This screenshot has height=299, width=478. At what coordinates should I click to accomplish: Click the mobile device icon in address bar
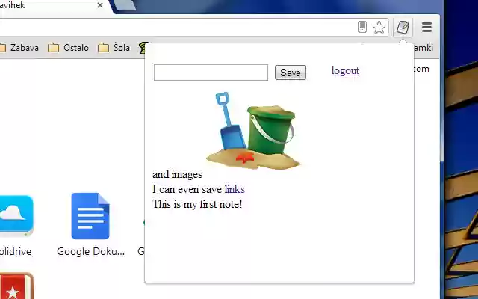tap(362, 27)
